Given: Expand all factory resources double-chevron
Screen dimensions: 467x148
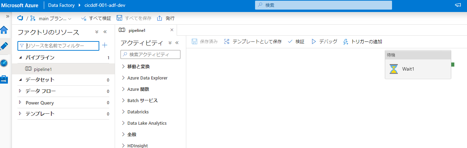Looking at the screenshot, I should [x=97, y=32].
